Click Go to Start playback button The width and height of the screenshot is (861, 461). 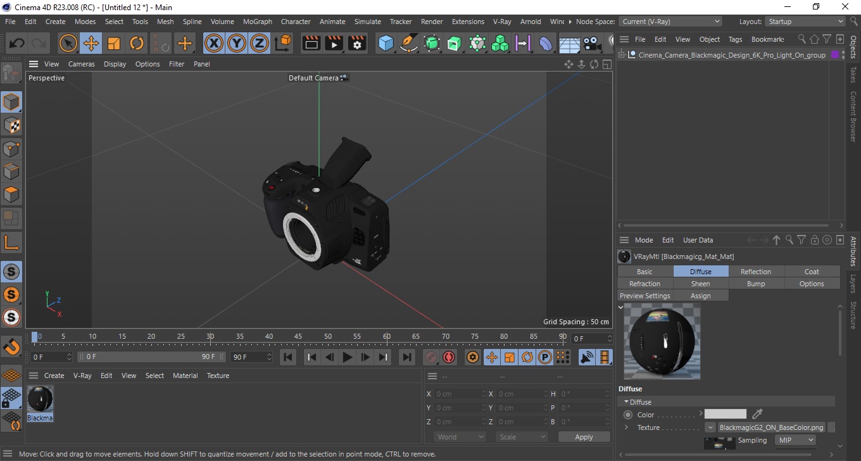(x=288, y=357)
